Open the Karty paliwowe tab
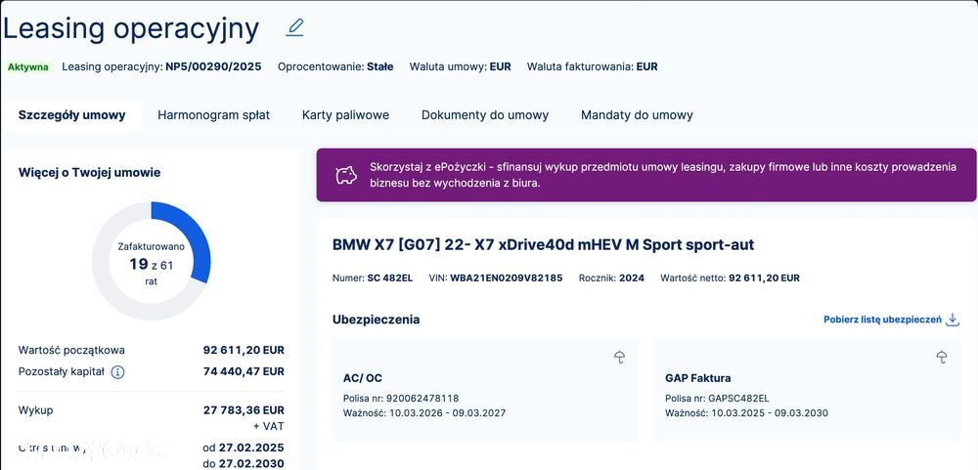 pyautogui.click(x=345, y=115)
